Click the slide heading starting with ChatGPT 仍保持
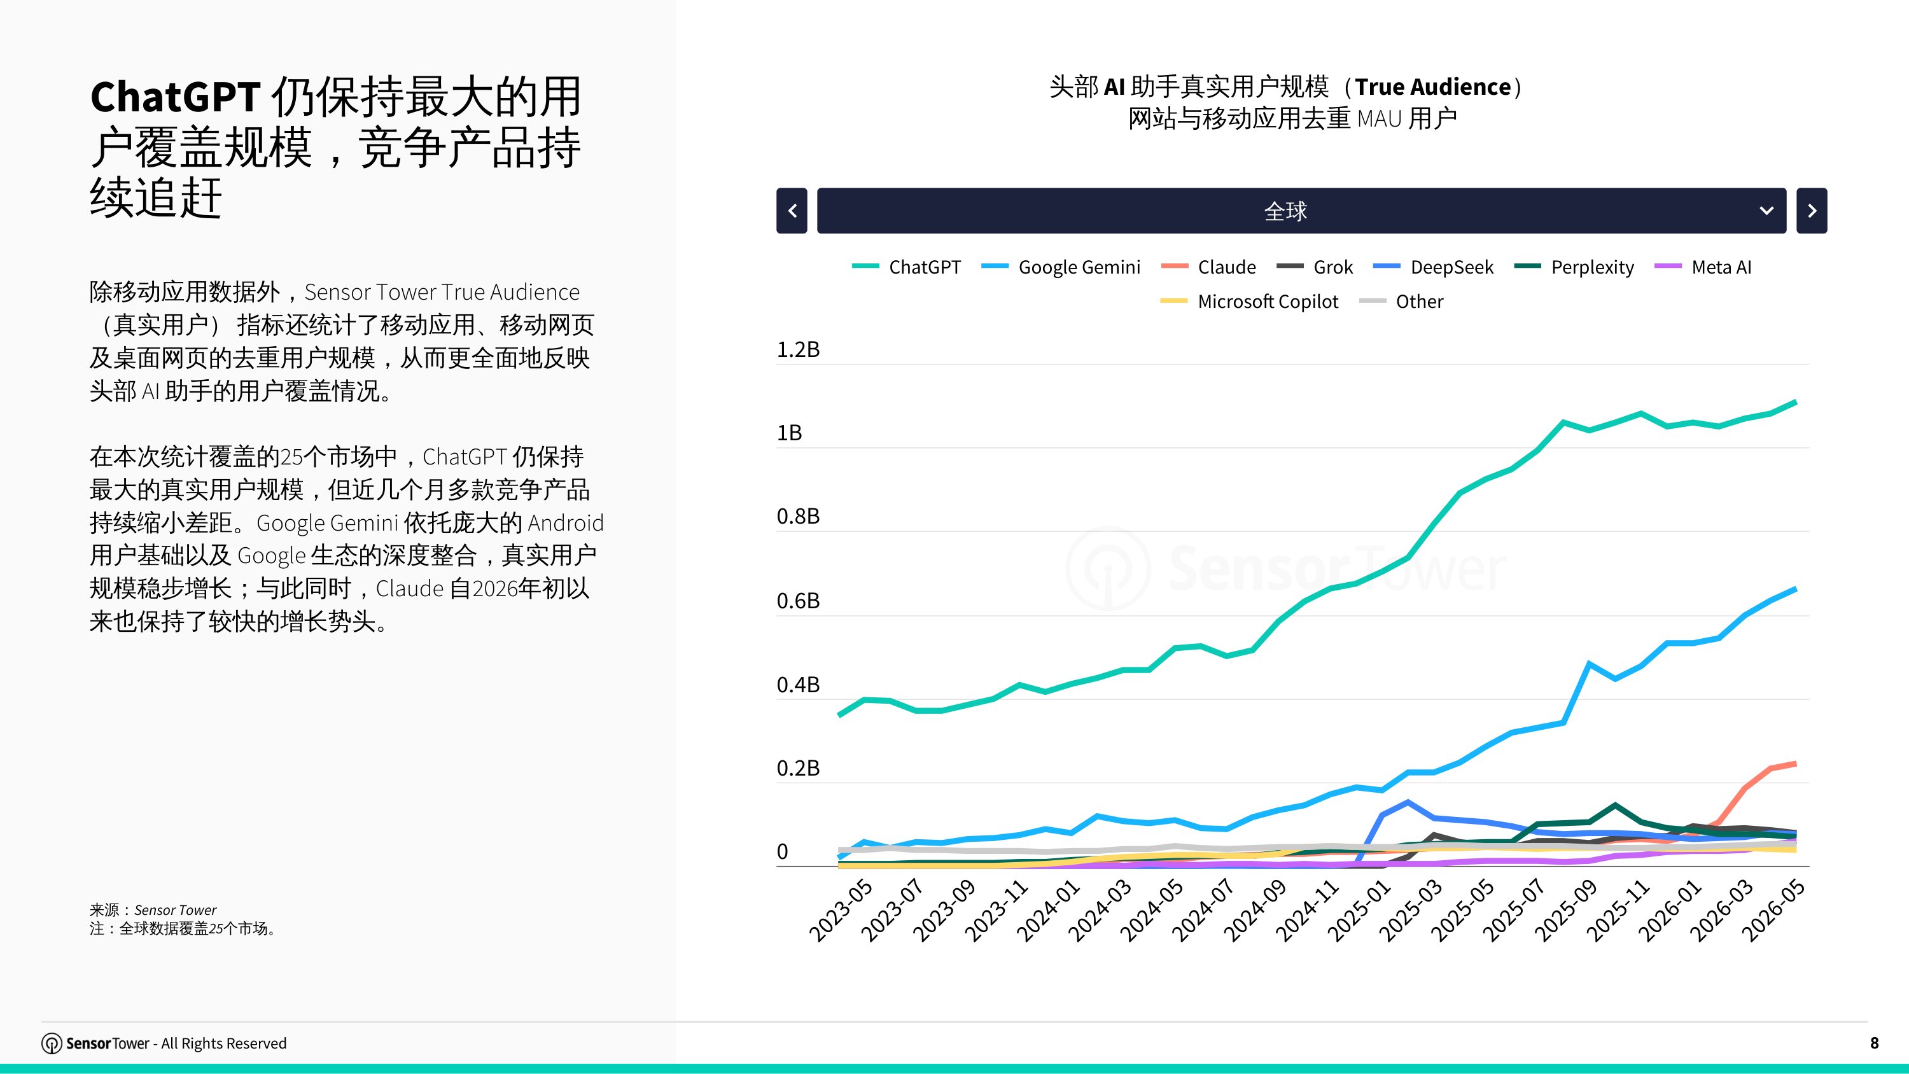The image size is (1909, 1074). (336, 148)
